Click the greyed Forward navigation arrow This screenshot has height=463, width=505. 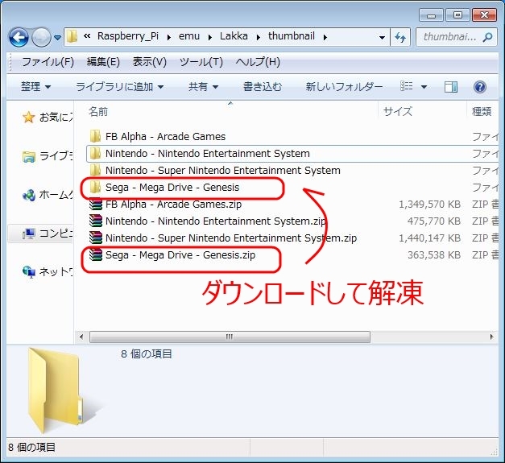click(x=42, y=37)
